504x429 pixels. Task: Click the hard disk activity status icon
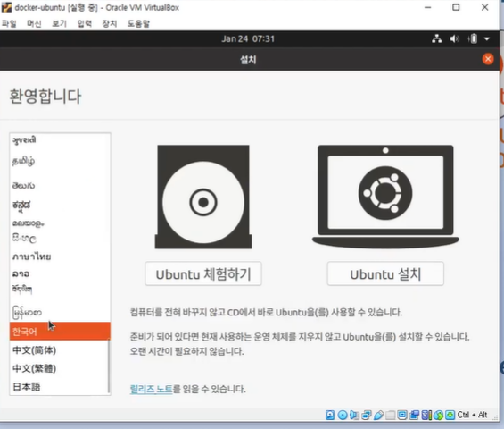click(x=330, y=415)
